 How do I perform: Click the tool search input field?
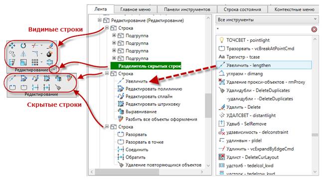(263, 29)
